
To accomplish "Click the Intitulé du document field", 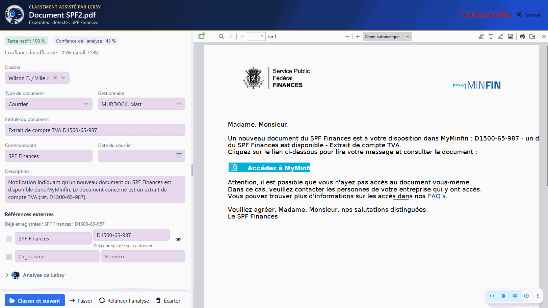I will (x=95, y=130).
